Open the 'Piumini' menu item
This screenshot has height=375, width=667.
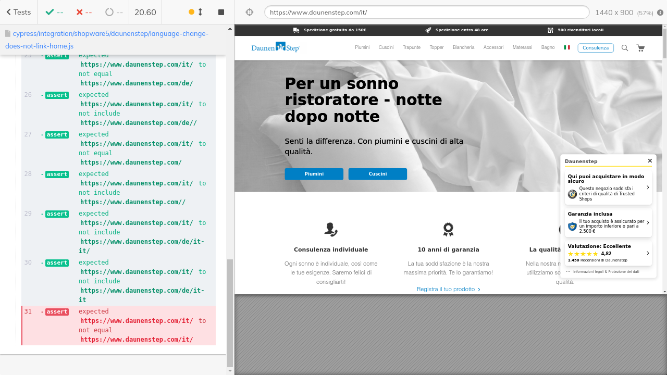tap(362, 47)
